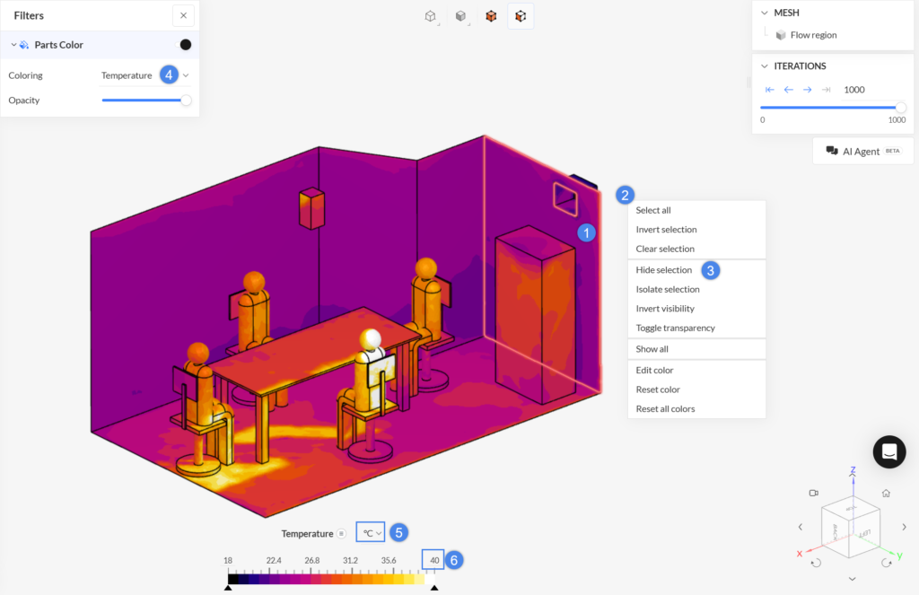Choose Clear selection in the context menu

point(696,249)
